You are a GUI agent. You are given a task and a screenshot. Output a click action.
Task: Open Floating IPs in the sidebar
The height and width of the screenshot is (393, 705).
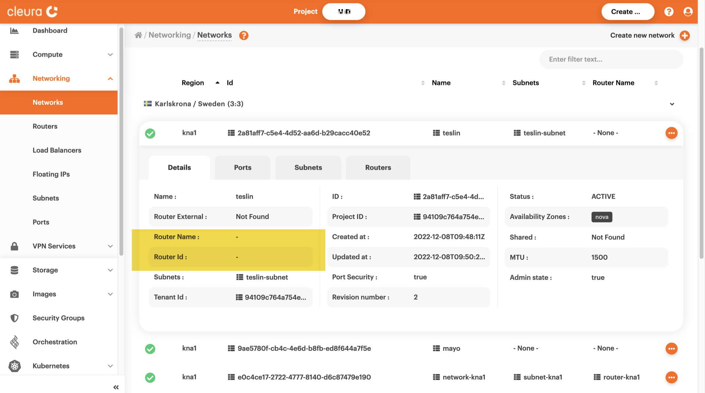pos(51,174)
